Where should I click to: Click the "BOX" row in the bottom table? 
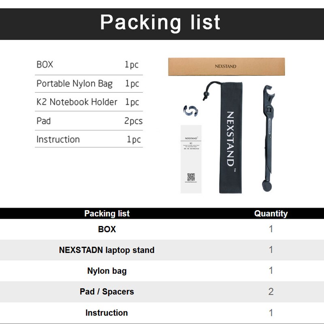pyautogui.click(x=107, y=229)
